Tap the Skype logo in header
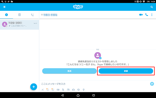The height and width of the screenshot is (98, 156). [78, 7]
